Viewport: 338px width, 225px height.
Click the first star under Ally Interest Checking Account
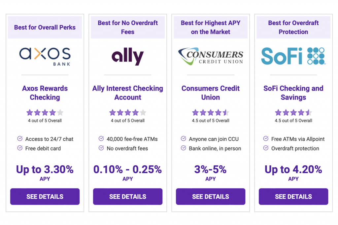point(112,112)
